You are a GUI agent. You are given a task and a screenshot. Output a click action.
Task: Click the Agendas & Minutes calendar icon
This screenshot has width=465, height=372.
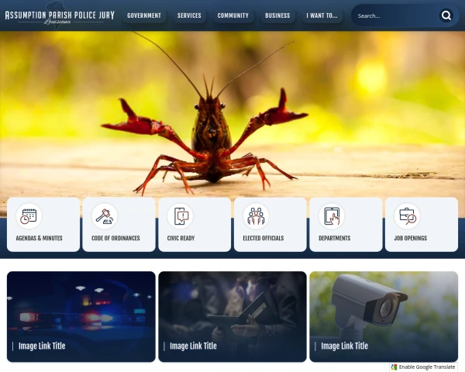[29, 216]
